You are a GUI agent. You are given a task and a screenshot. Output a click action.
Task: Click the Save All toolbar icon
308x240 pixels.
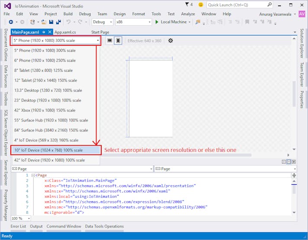click(x=58, y=22)
